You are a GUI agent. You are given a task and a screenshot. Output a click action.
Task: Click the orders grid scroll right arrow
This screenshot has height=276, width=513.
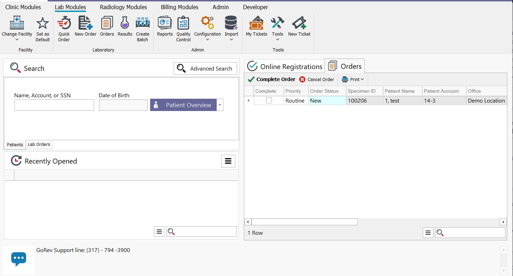503,222
